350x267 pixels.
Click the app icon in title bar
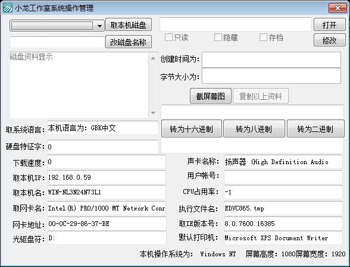click(x=7, y=8)
